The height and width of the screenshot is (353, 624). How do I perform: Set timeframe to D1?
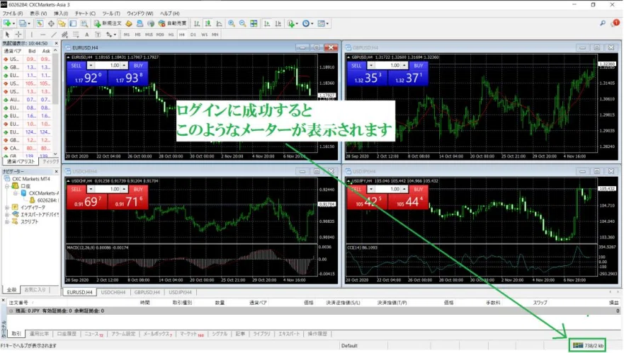[193, 35]
